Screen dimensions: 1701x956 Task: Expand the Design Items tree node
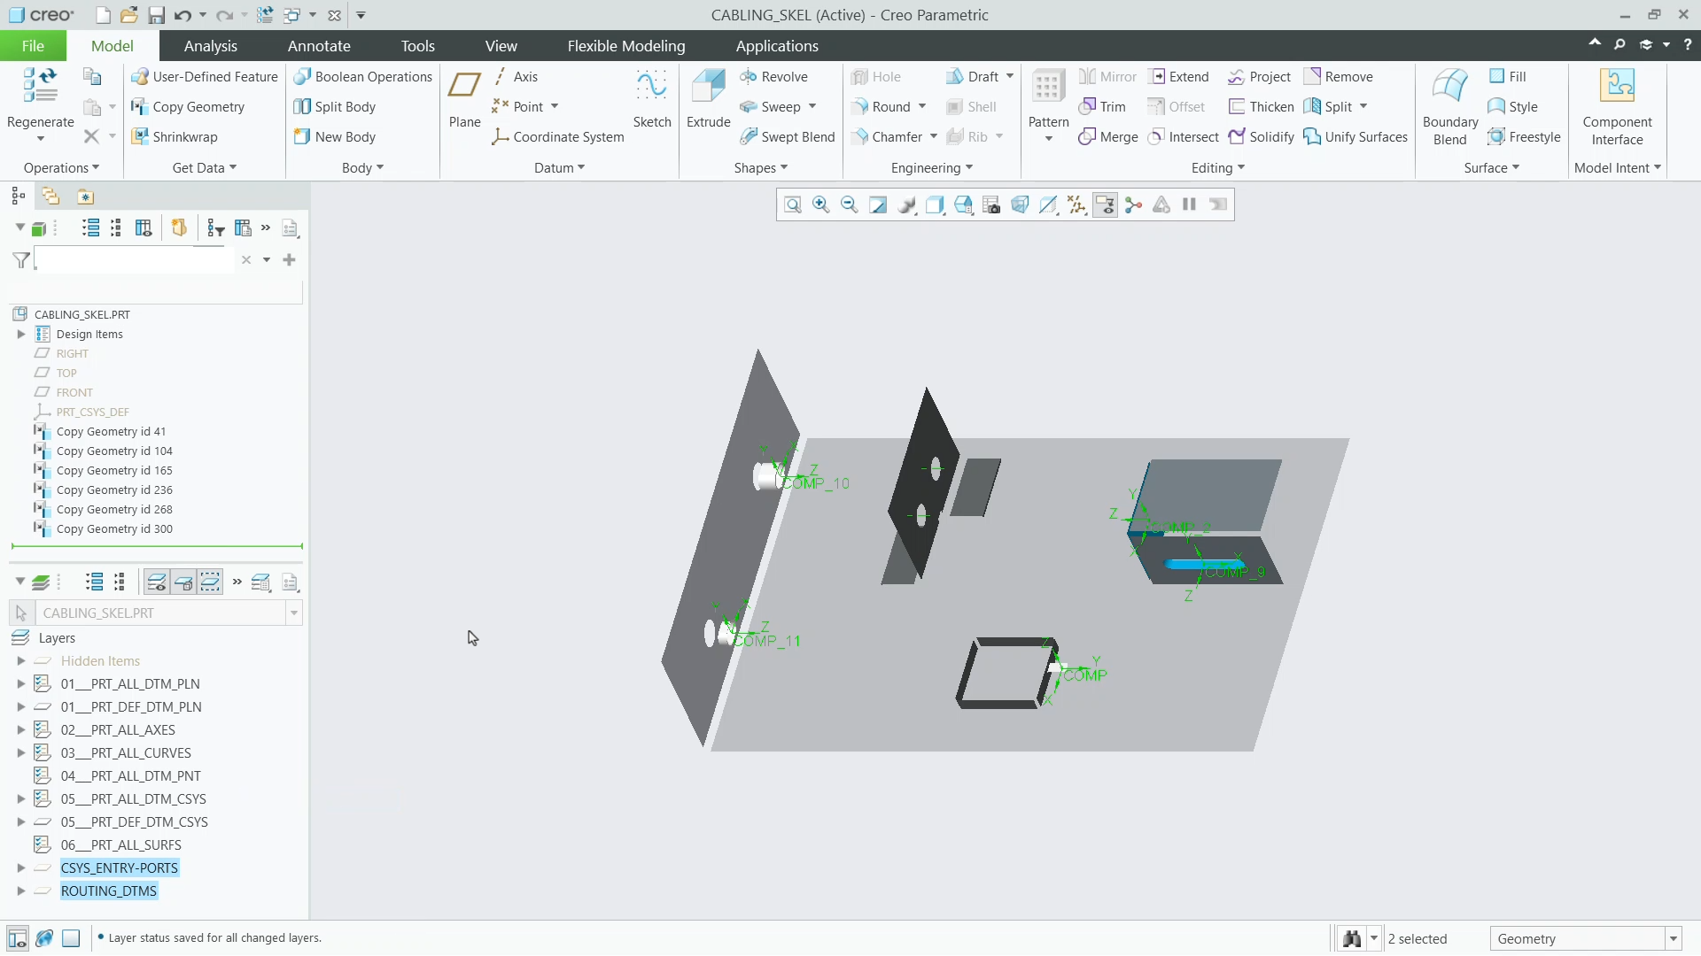click(x=20, y=335)
